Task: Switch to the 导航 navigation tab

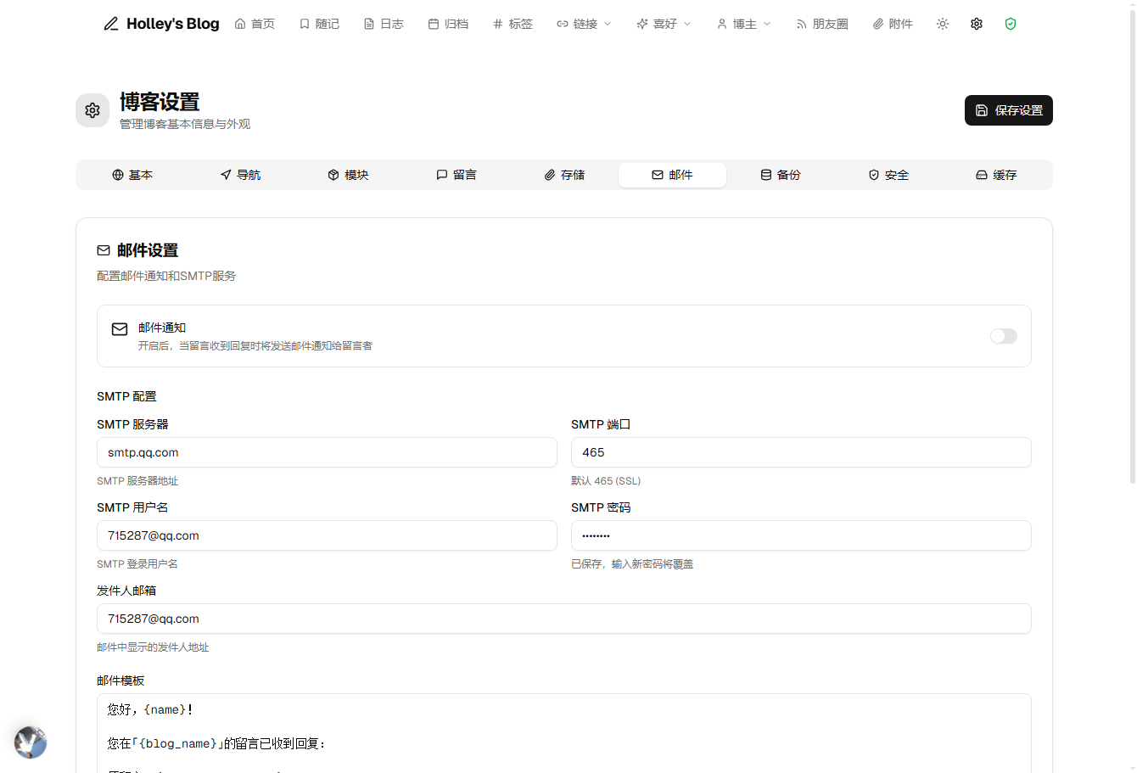Action: pos(240,175)
